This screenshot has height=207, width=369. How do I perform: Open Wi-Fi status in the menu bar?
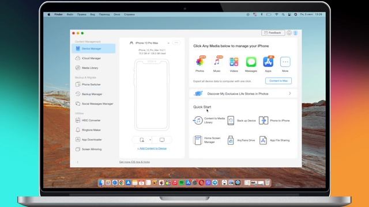pyautogui.click(x=277, y=14)
